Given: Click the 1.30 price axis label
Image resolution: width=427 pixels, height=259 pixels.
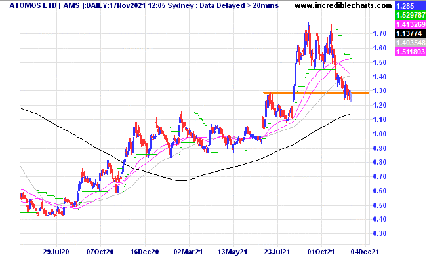Looking at the screenshot, I should click(x=380, y=90).
